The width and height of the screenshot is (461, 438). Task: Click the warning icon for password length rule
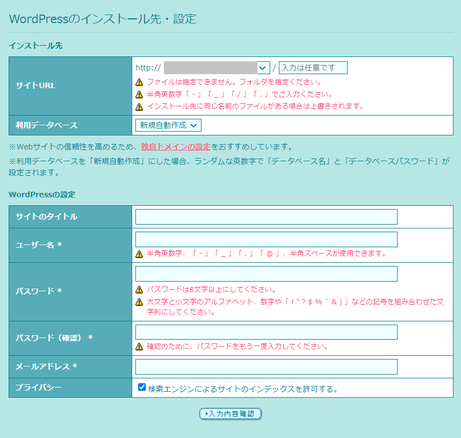click(x=140, y=288)
